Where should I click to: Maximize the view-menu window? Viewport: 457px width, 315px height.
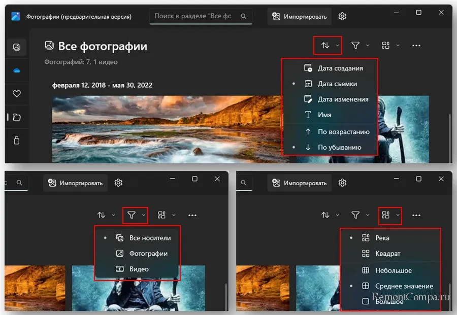click(x=419, y=179)
